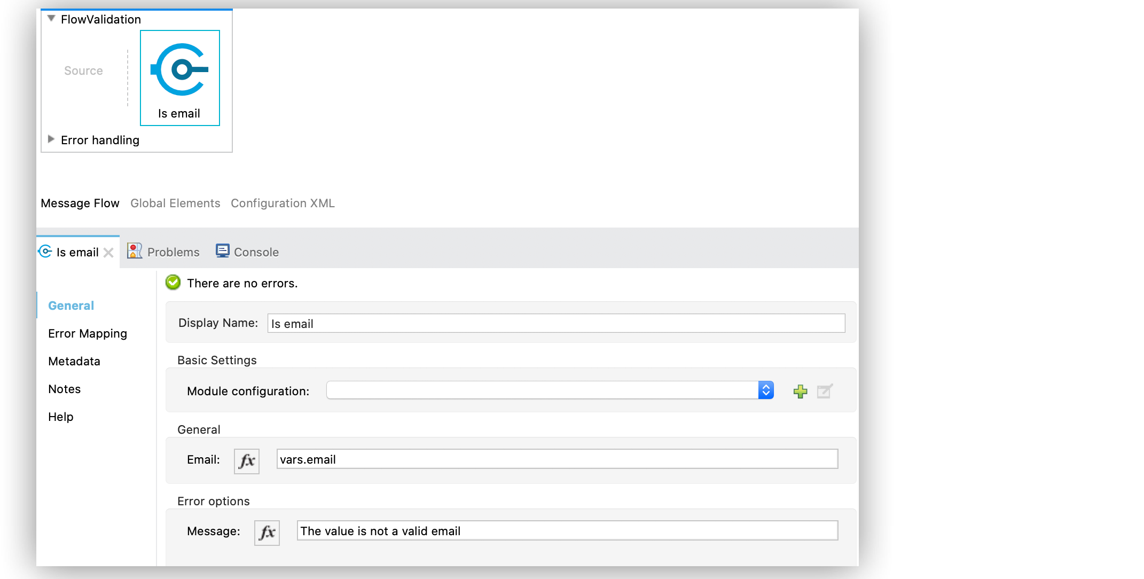Toggle expression mode fx for the Email field
Image resolution: width=1144 pixels, height=579 pixels.
246,460
